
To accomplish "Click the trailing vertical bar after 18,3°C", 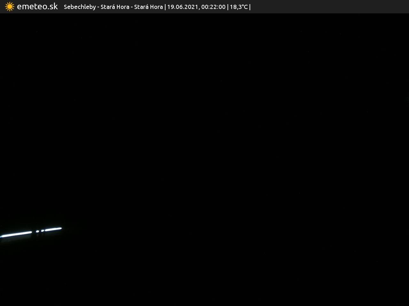I will coord(250,7).
